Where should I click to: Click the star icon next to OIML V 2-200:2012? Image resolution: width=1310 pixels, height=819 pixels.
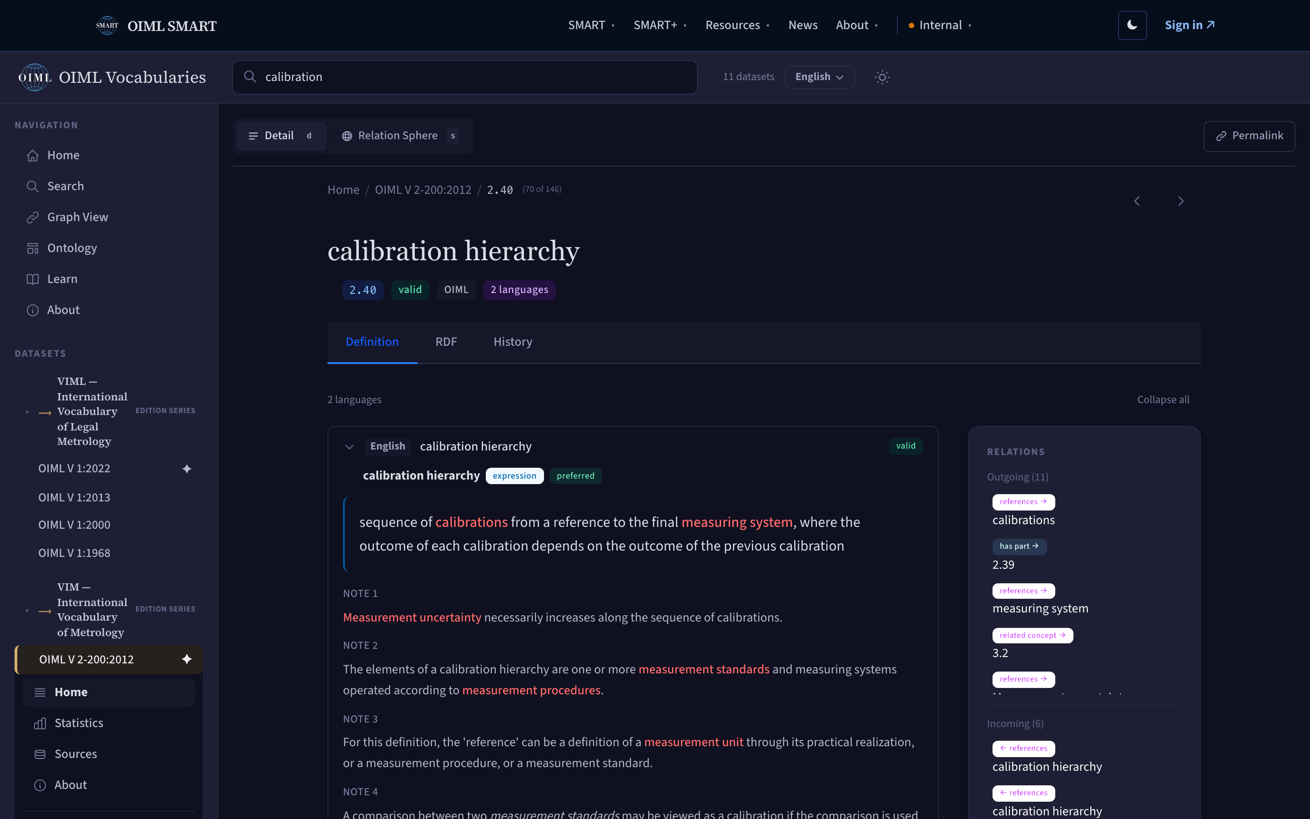coord(187,659)
